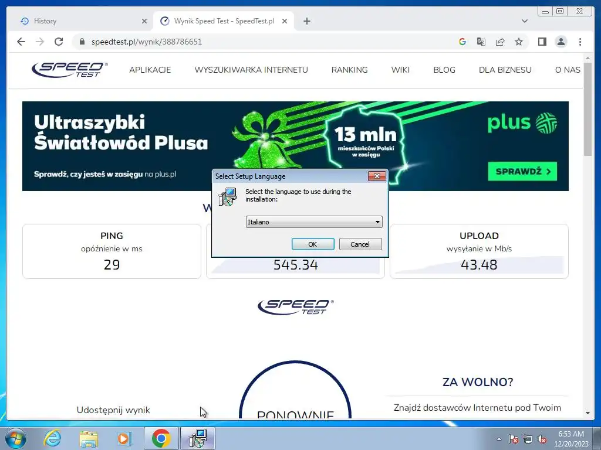Click the setup installer icon in dialog

[x=228, y=197]
